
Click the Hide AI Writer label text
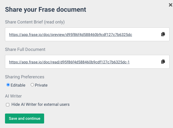click(40, 104)
